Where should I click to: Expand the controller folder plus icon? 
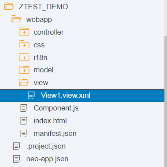[24, 32]
